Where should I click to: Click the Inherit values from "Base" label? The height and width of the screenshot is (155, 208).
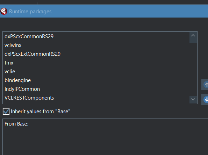41,112
